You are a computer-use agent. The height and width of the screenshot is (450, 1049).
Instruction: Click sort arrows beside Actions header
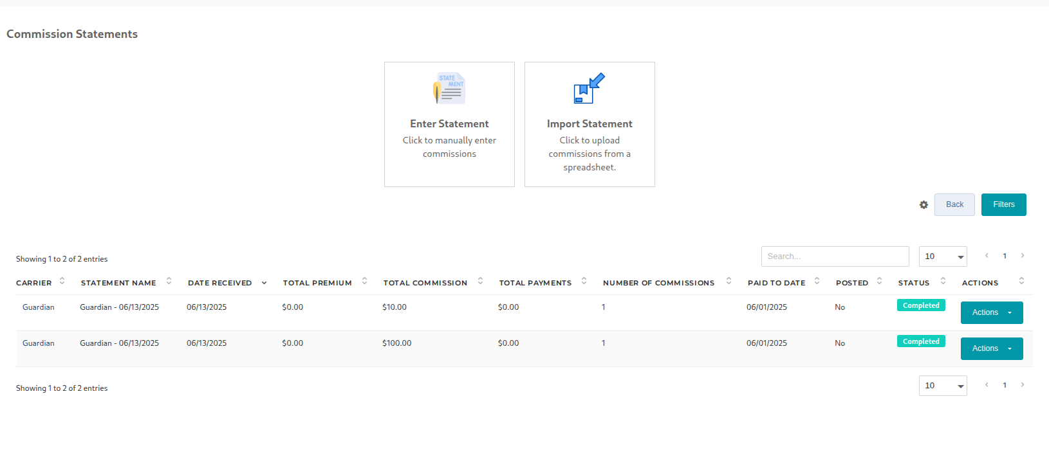pos(1021,281)
